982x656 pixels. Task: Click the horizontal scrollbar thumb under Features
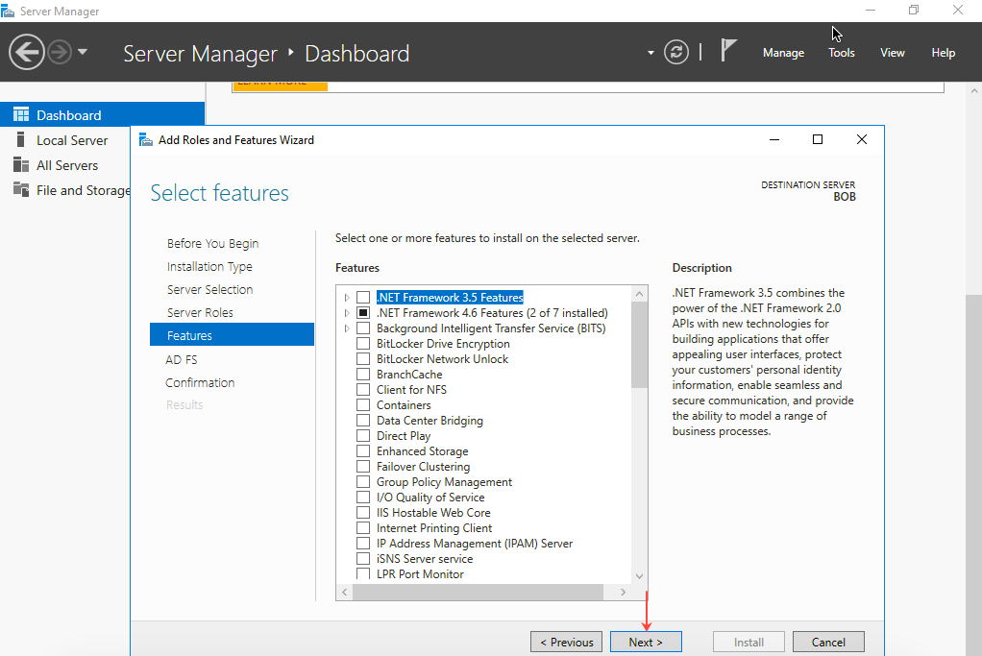tap(478, 592)
